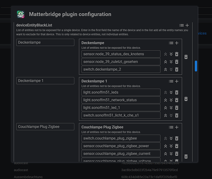Delete light.sonoffm51_led_1 entry
The image size is (212, 179).
[x=177, y=108]
